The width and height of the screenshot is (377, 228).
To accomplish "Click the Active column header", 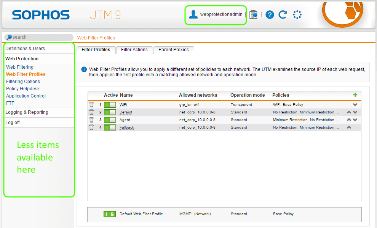I will pos(110,95).
